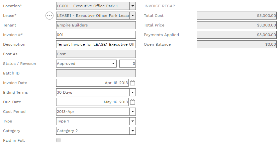Click the Batch ID link
The height and width of the screenshot is (146, 280).
coord(11,73)
